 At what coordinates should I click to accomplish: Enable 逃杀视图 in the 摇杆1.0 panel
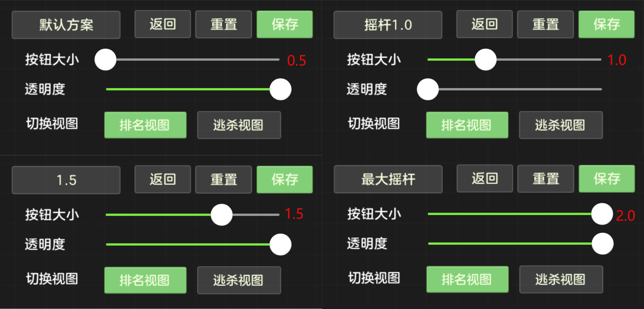click(x=561, y=125)
